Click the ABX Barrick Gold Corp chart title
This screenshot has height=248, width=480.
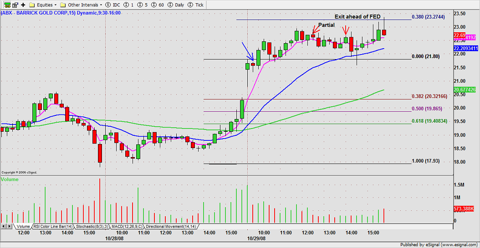pos(61,13)
